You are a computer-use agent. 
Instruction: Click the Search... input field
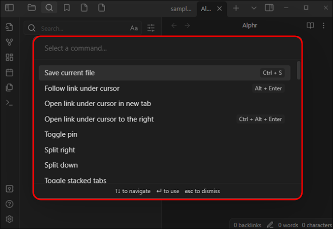tap(83, 28)
